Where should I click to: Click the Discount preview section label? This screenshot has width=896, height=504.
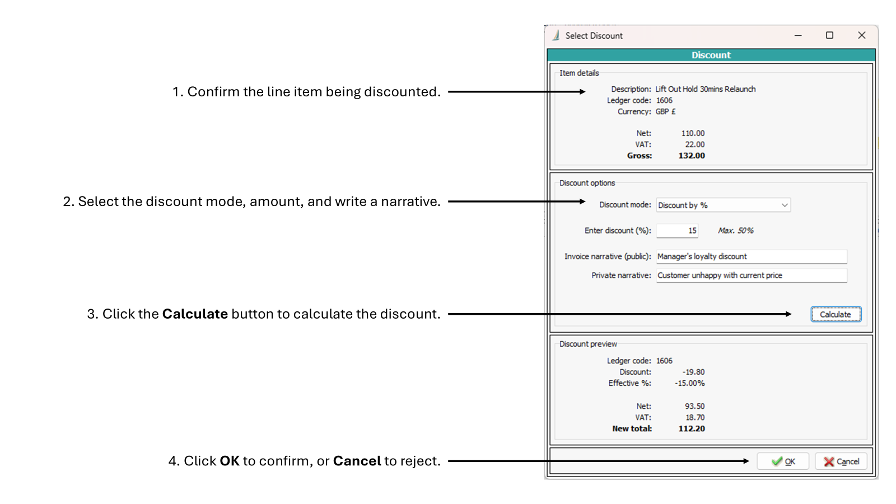coord(587,344)
